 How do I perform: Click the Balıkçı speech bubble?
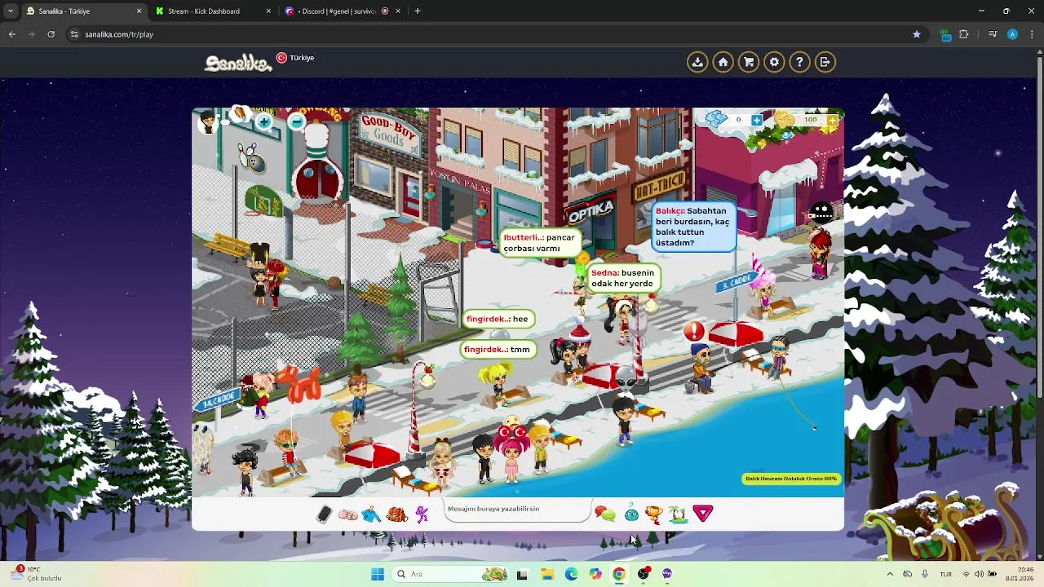[693, 227]
